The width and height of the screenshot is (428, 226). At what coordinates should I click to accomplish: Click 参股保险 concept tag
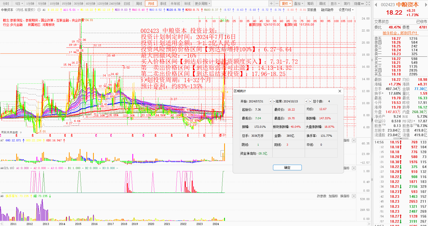(16, 20)
